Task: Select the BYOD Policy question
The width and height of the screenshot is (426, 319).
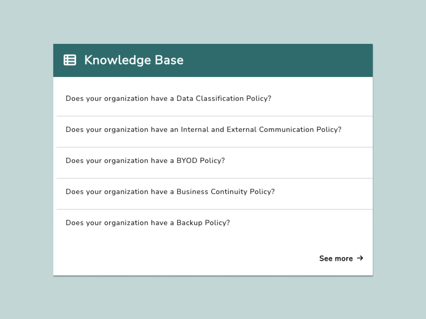Action: point(145,161)
